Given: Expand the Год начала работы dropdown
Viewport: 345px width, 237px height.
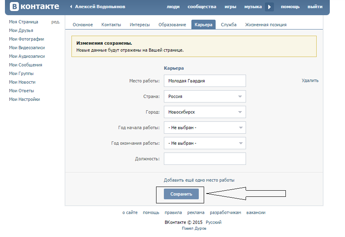Looking at the screenshot, I should point(205,128).
